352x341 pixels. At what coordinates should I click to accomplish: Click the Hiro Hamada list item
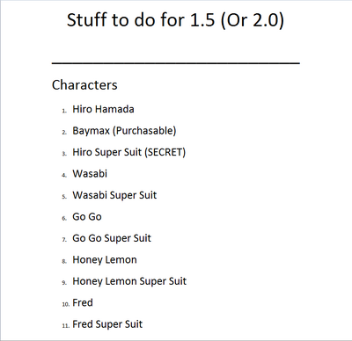tap(103, 109)
